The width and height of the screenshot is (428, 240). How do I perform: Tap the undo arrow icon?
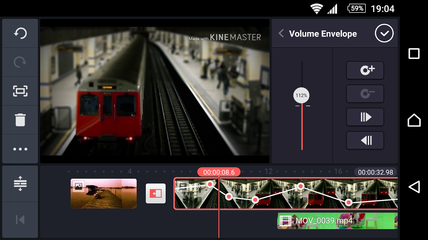coord(20,33)
